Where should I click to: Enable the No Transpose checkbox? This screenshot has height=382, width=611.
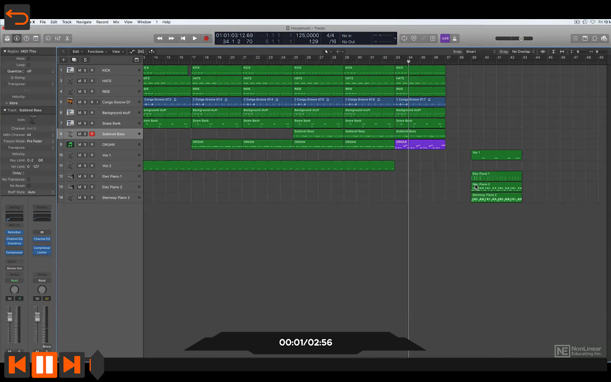pyautogui.click(x=29, y=180)
